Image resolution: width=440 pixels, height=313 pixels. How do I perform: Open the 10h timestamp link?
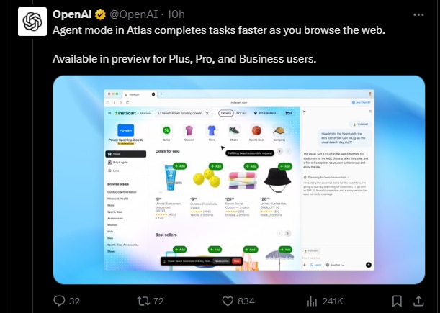(x=176, y=14)
